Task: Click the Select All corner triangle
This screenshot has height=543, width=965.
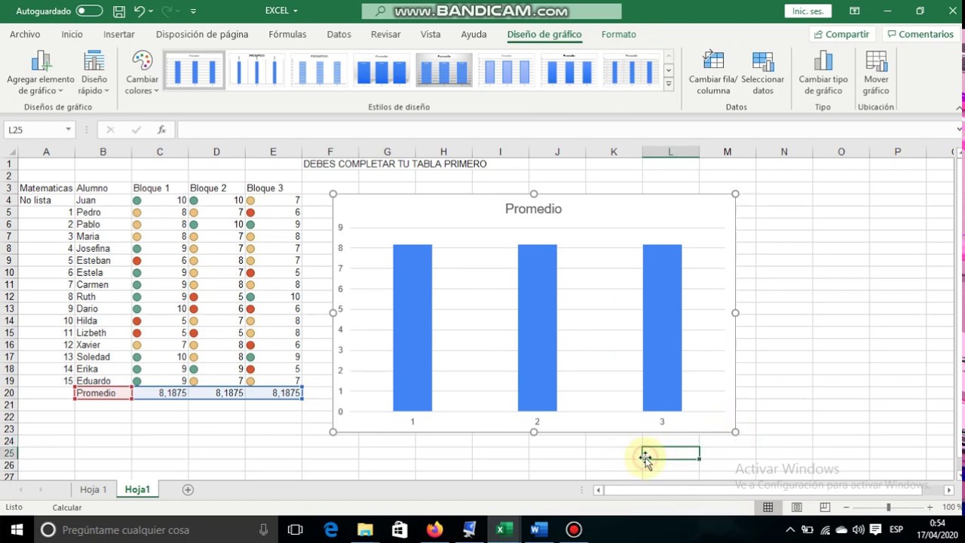Action: [9, 152]
